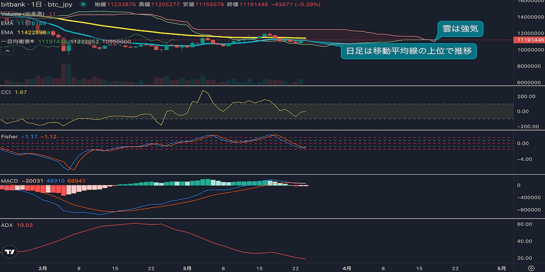
Task: Click the yellow EMA line on chart
Action: pyautogui.click(x=136, y=30)
